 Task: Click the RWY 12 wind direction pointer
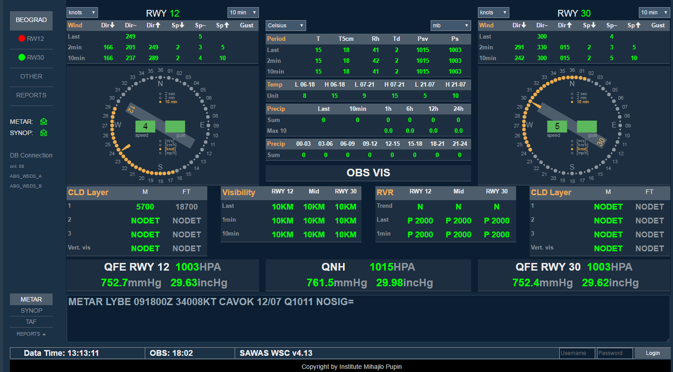(126, 148)
